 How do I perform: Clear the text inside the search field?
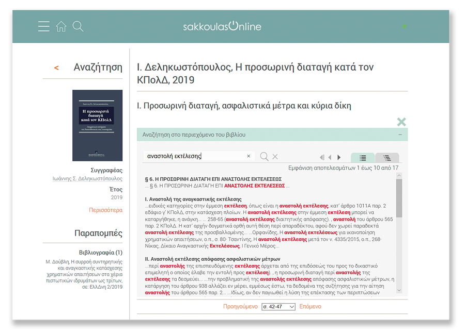point(249,156)
